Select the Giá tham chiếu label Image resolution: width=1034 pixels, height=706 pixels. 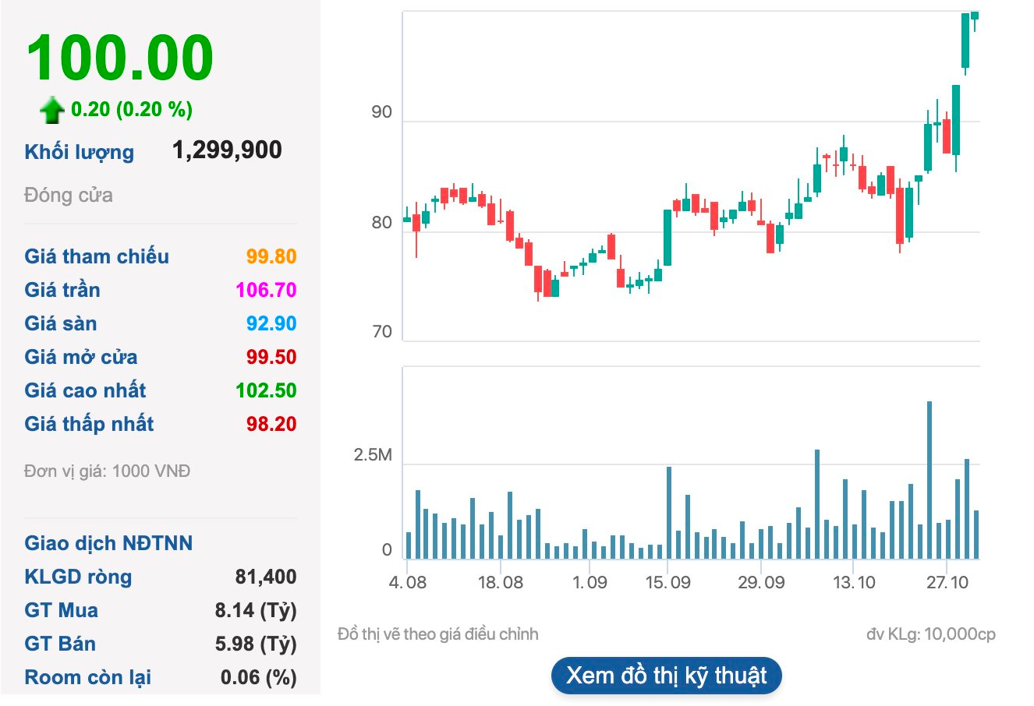[x=97, y=256]
